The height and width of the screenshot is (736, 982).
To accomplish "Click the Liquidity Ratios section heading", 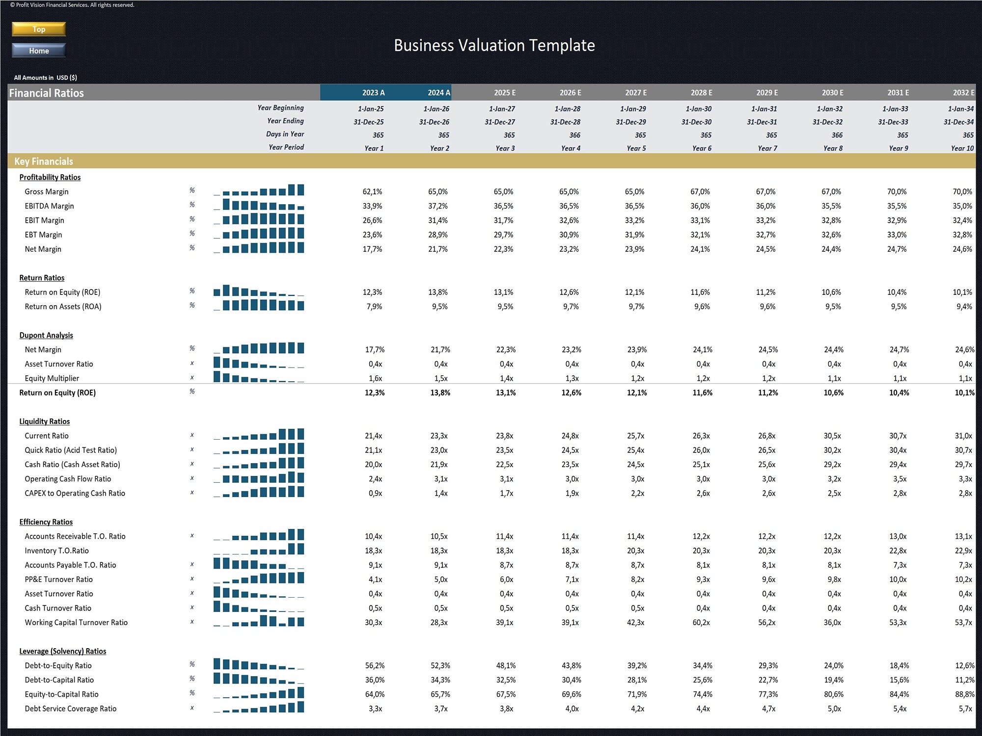I will tap(44, 421).
